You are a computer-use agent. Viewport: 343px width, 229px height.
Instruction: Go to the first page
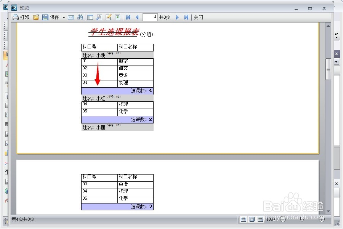click(x=128, y=17)
